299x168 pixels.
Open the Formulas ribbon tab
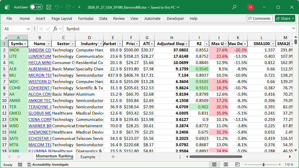point(86,18)
